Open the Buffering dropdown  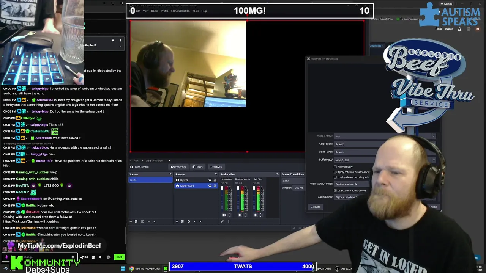385,160
